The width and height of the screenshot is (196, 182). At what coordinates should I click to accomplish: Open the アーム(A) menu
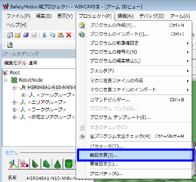[180, 16]
